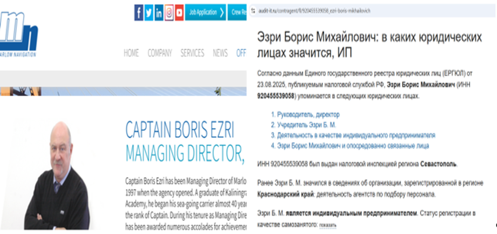Click the paragraph line starting 'Captain Boris Ezri has been'
The height and width of the screenshot is (234, 497).
[x=186, y=182]
